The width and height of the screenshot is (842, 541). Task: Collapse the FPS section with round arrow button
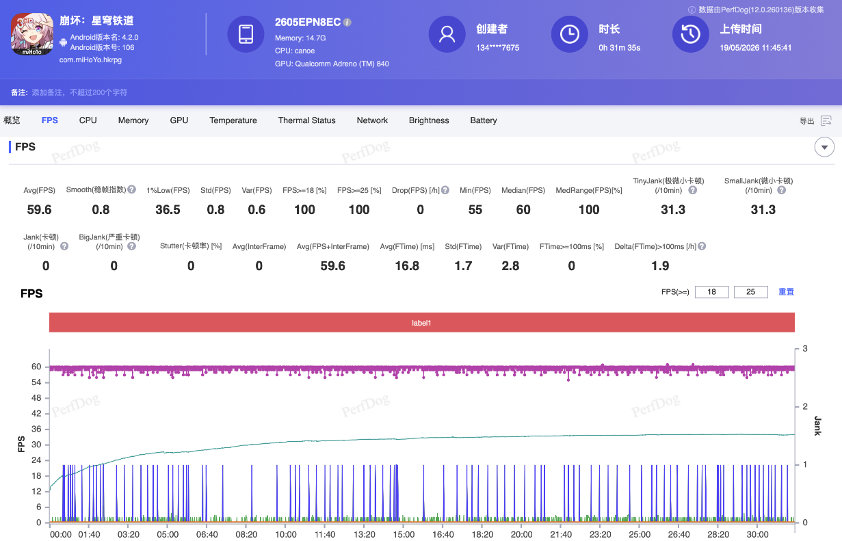click(824, 147)
